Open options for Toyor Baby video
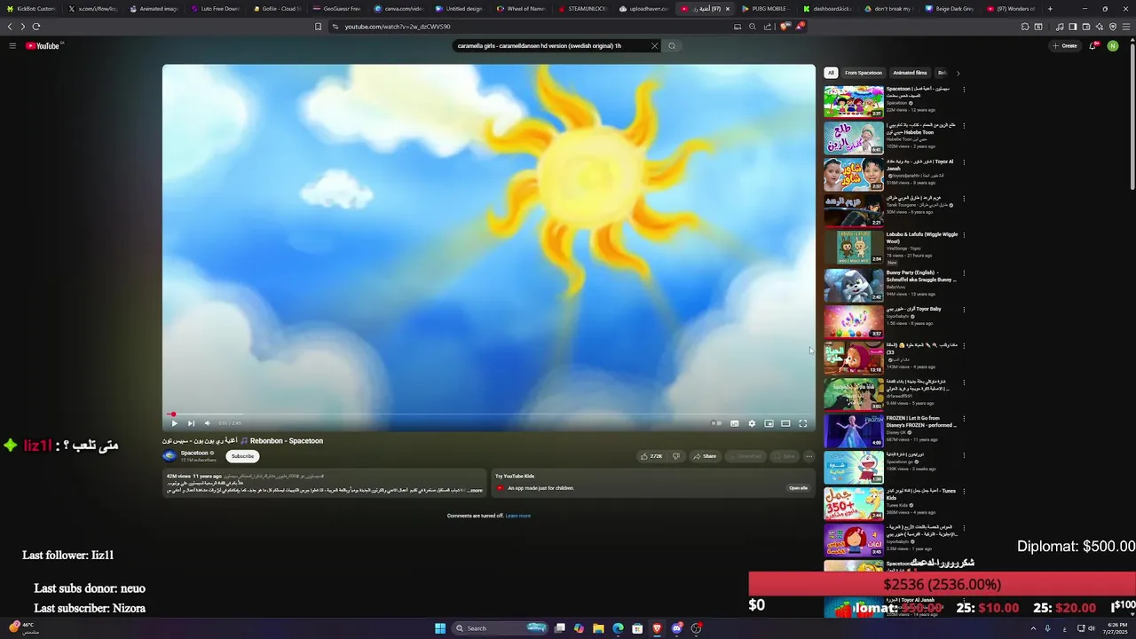 (x=964, y=309)
